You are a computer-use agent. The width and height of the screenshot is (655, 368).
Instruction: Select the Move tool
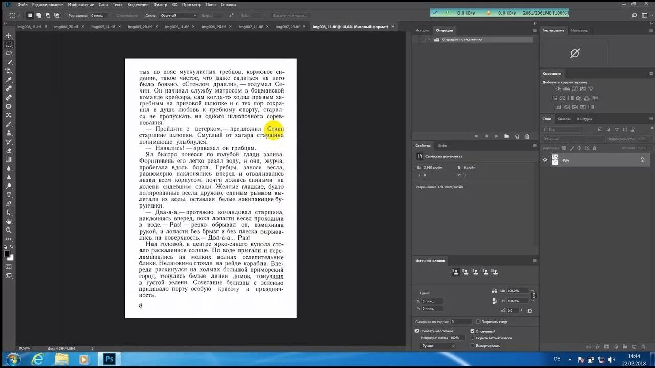[x=9, y=35]
